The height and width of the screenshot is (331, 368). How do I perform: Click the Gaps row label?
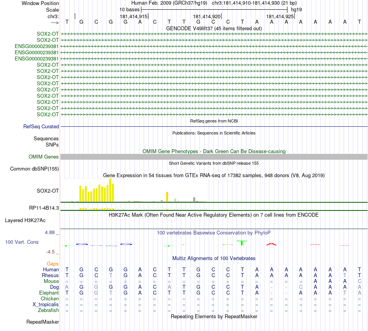coord(53,264)
